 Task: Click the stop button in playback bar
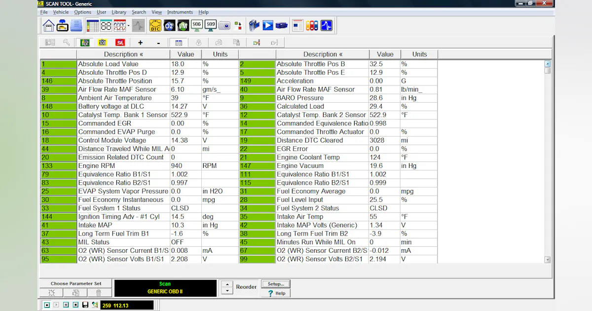(75, 305)
